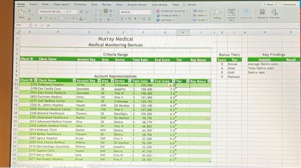Click the Delete cells button
The image size is (301, 168).
[200, 15]
